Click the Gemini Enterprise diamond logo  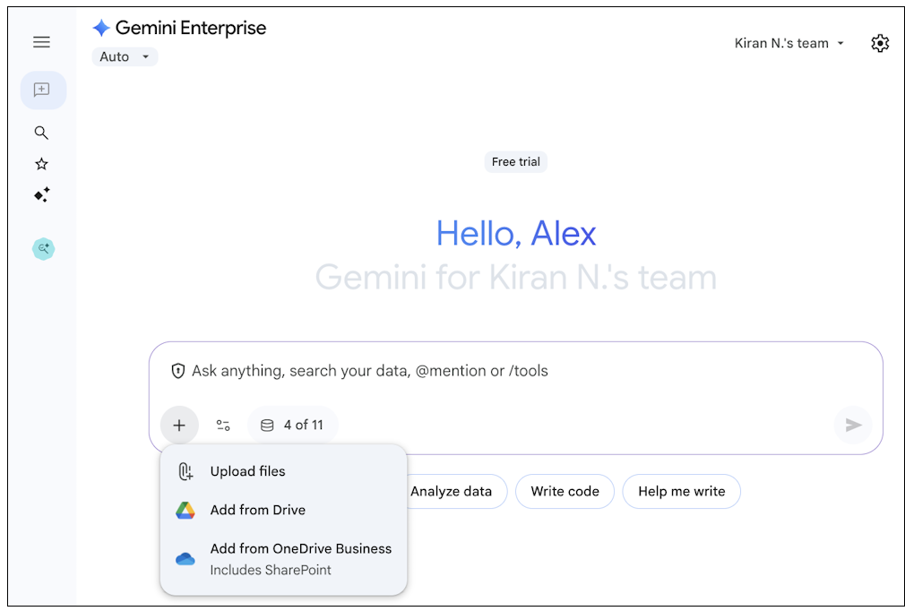pos(101,27)
